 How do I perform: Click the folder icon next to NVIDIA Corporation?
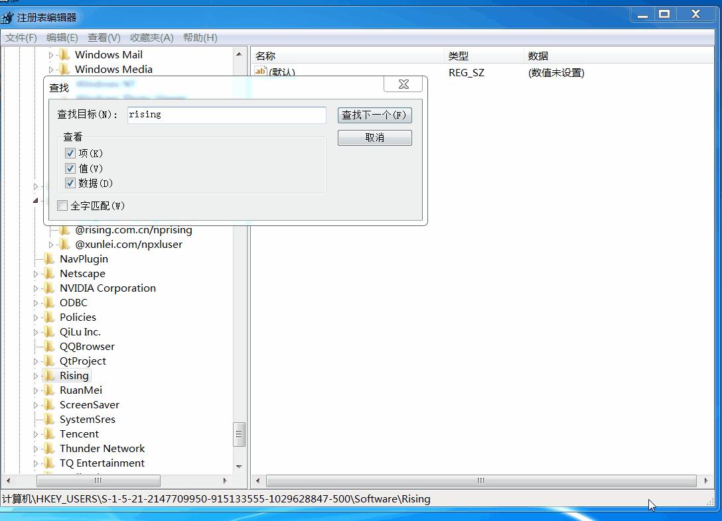coord(50,288)
